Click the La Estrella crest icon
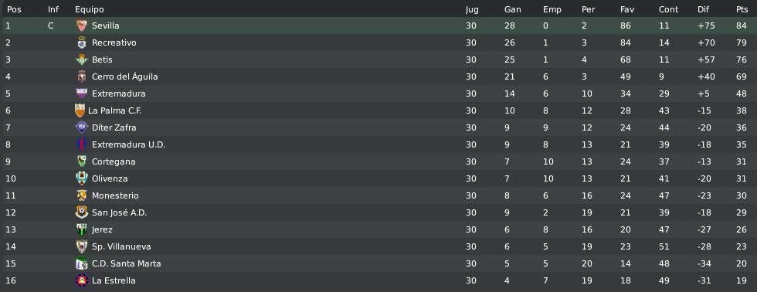The width and height of the screenshot is (757, 292). (82, 280)
